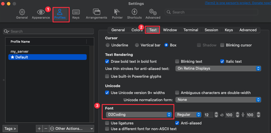Select the Profiles toolbar icon
This screenshot has height=133, width=271.
point(60,12)
